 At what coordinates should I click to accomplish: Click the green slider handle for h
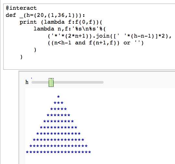pos(51,82)
